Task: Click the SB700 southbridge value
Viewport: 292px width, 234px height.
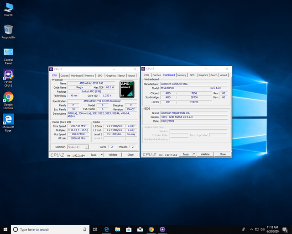Action: (194, 97)
